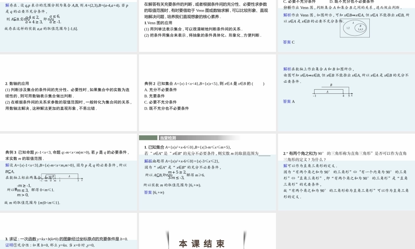Select the 典例2 multiple-choice question slide

[x=207, y=93]
